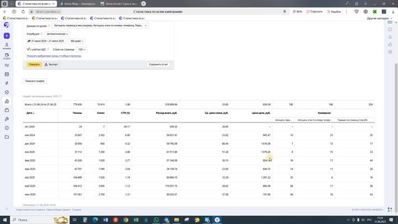Click the plus circle icon on right panel

click(390, 52)
